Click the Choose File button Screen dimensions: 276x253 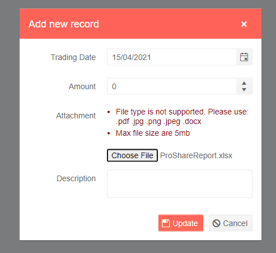(x=132, y=155)
